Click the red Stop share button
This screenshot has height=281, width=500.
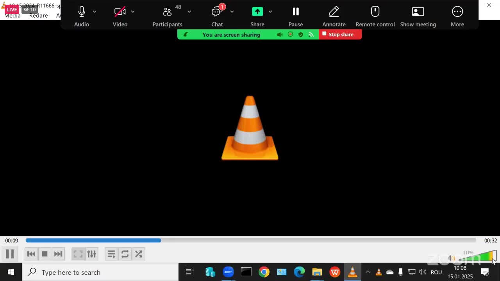click(340, 34)
